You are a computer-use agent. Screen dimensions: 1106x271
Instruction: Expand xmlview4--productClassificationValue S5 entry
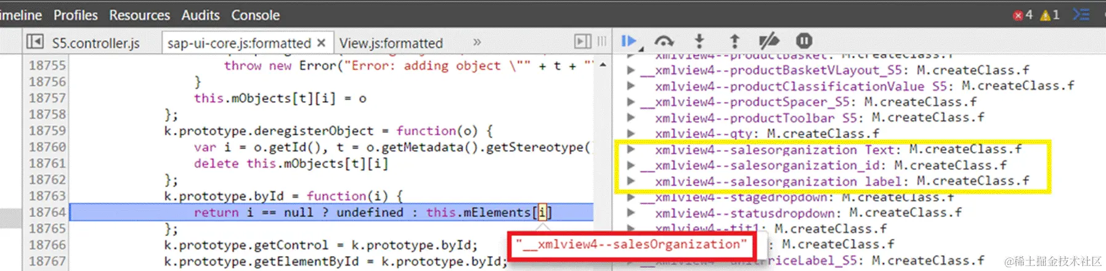(630, 86)
